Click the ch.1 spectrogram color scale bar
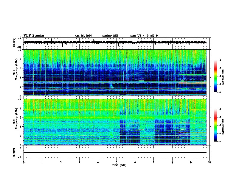This screenshot has width=236, height=182. 216,76
